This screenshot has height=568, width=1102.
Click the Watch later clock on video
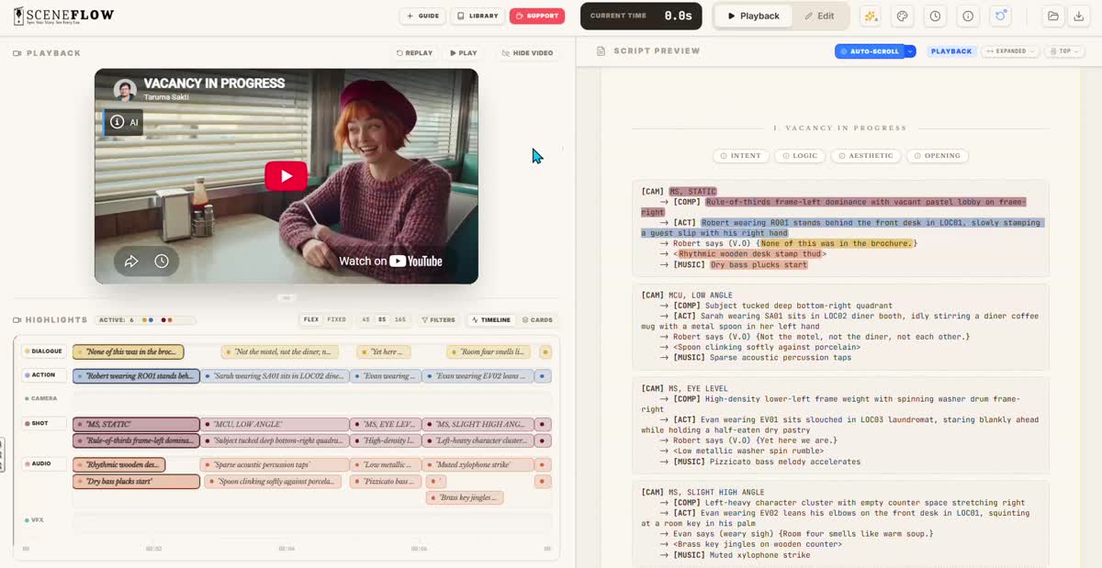click(162, 262)
